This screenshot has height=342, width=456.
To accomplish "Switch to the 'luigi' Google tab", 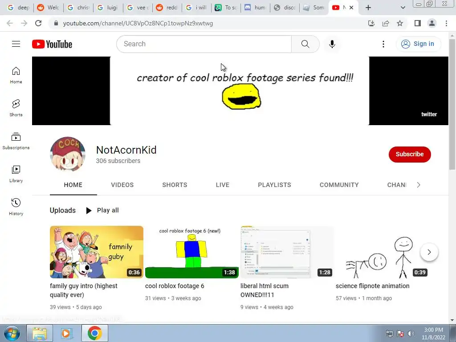I will (108, 8).
